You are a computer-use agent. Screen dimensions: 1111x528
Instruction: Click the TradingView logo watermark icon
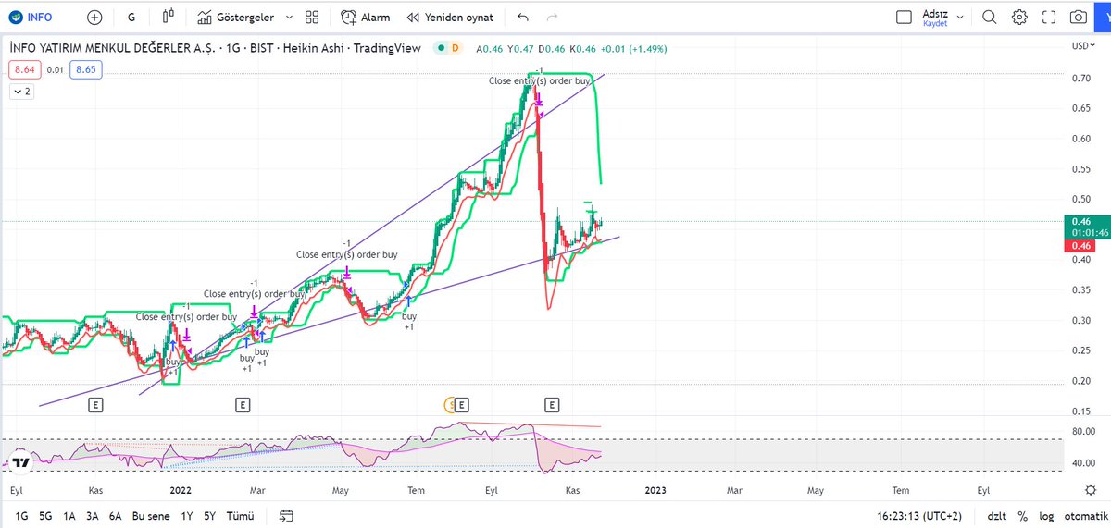(x=21, y=462)
